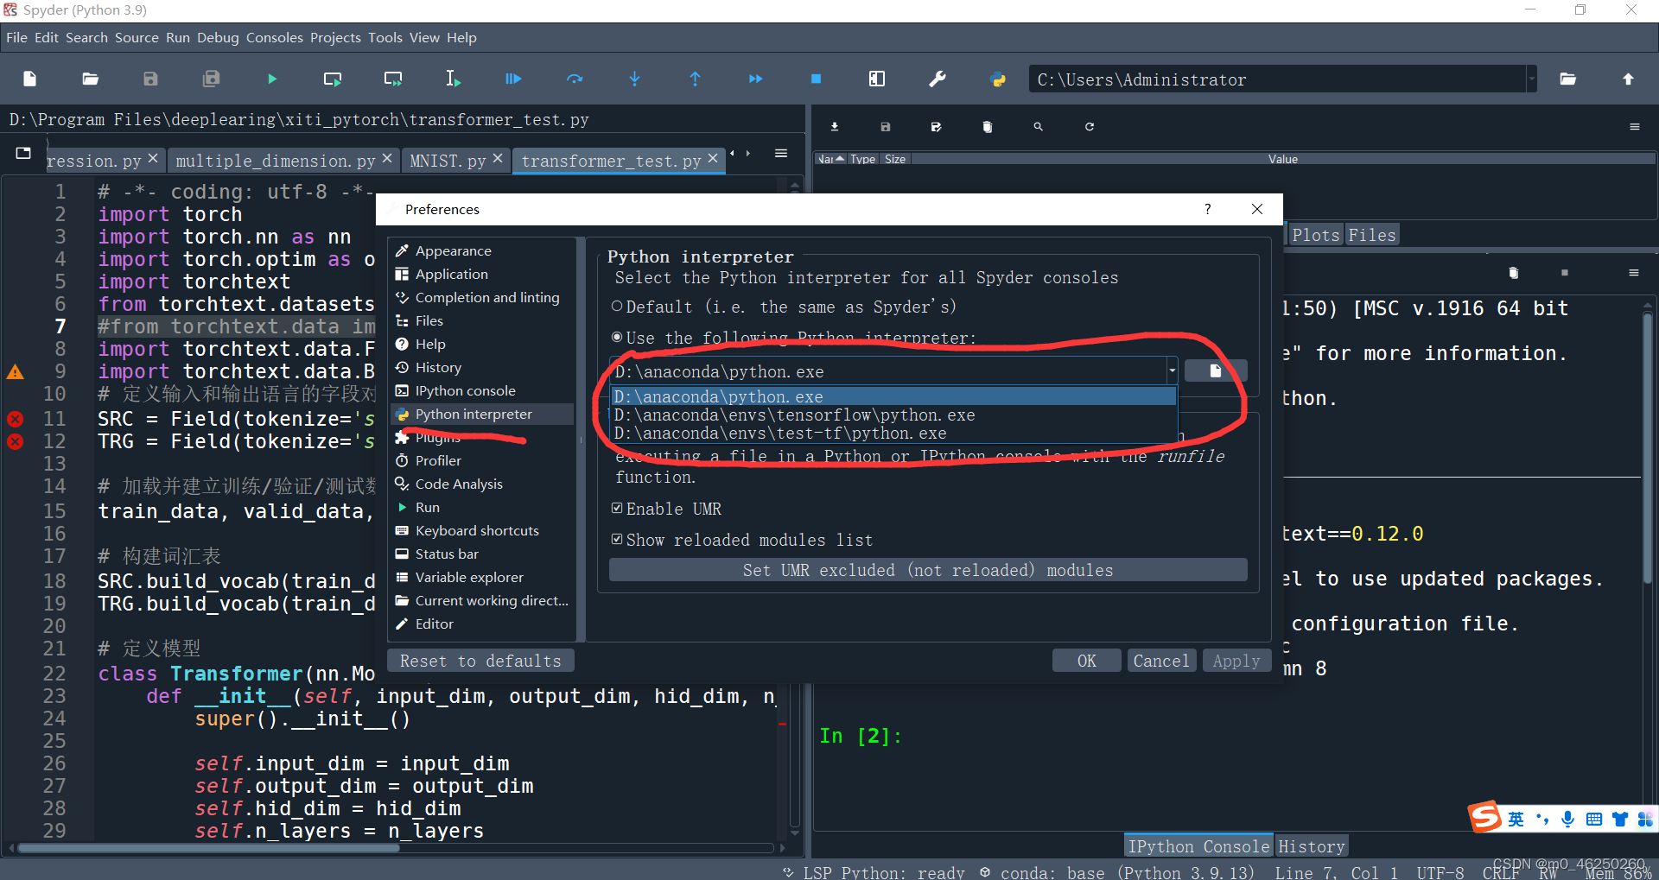
Task: Toggle Show reloaded modules list checkbox
Action: tap(617, 539)
